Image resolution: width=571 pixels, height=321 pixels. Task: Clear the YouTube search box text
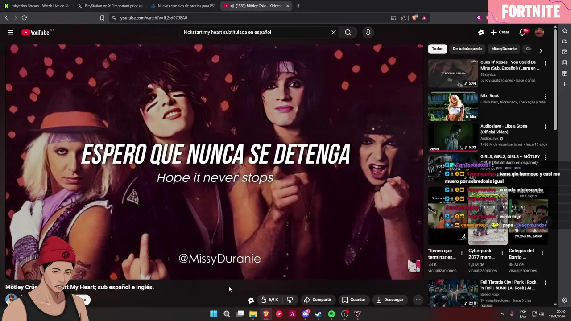(x=333, y=32)
